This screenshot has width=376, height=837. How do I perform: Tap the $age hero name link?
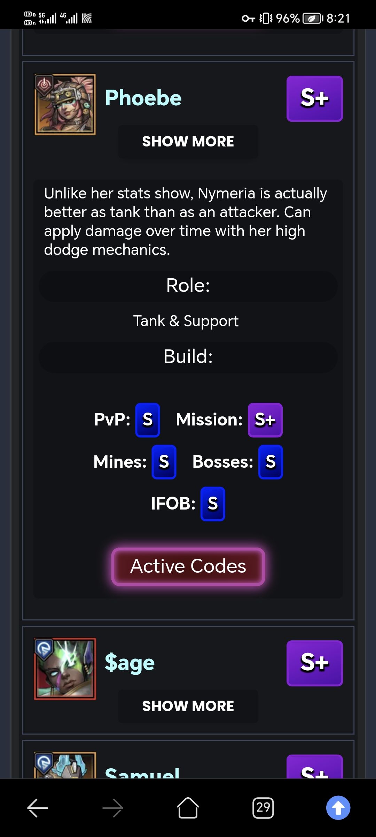click(130, 663)
